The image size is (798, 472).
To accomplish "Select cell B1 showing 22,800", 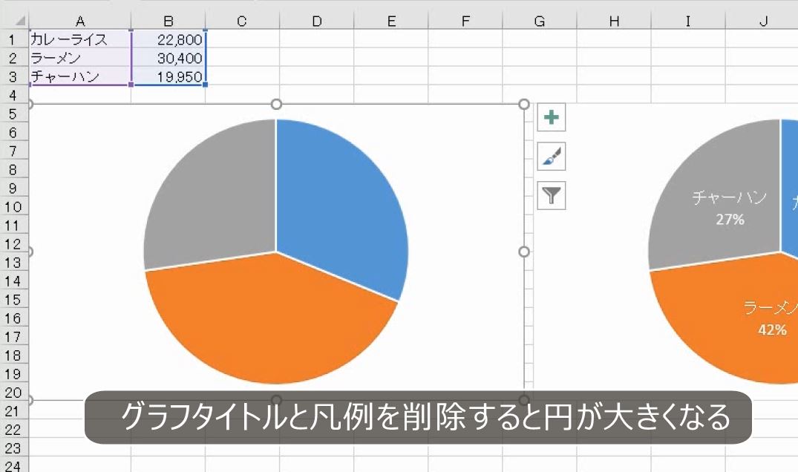I will [x=169, y=39].
